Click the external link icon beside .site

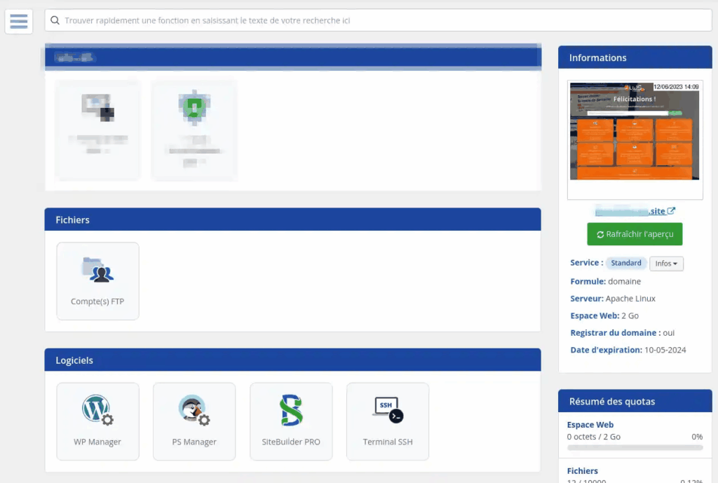pos(671,211)
